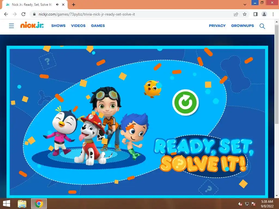Mute the tab via its speaker icon
This screenshot has width=279, height=209.
57,5
